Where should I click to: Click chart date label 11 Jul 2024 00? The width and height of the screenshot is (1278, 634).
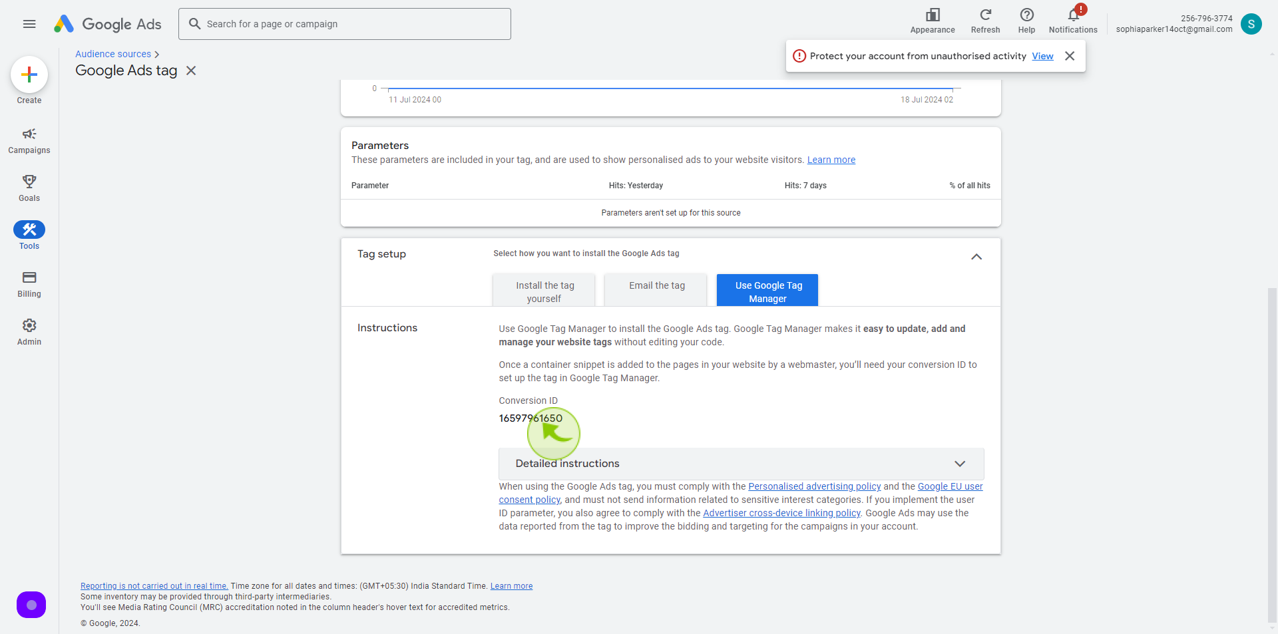415,100
